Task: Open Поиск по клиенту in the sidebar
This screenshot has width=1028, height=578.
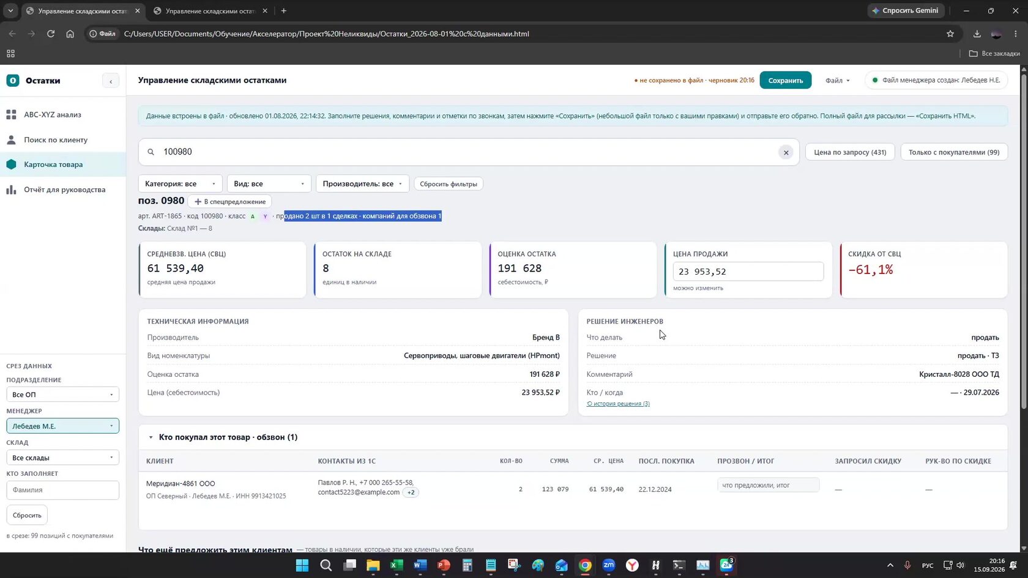Action: [x=56, y=139]
